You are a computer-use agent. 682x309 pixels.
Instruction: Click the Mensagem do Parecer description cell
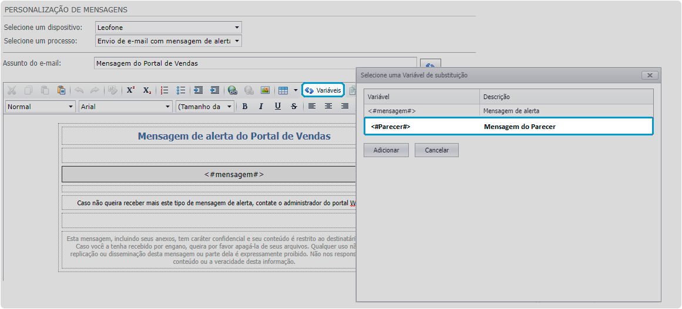519,127
